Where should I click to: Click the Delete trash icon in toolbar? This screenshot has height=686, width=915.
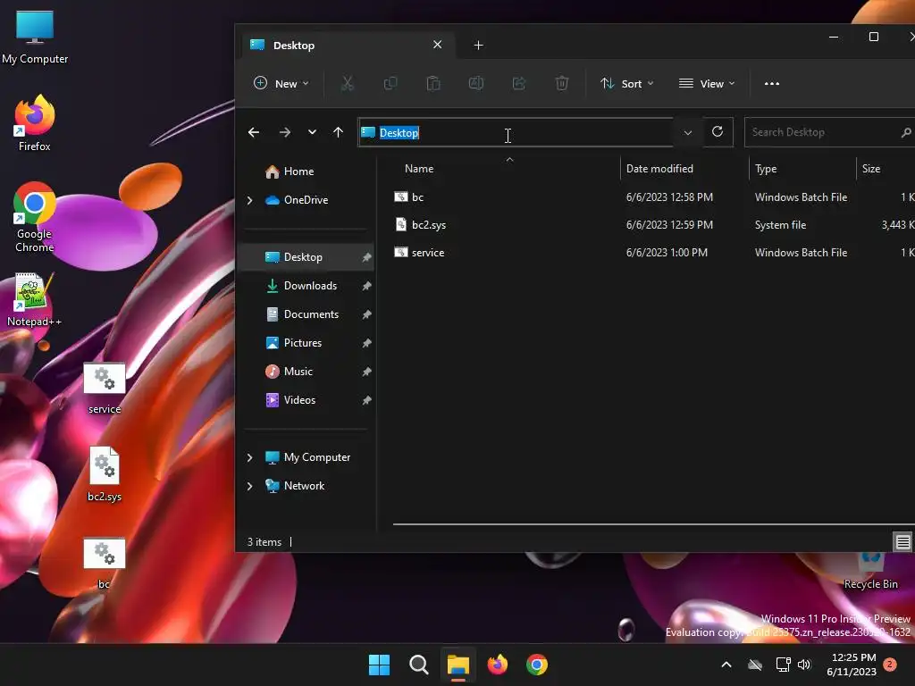coord(561,83)
